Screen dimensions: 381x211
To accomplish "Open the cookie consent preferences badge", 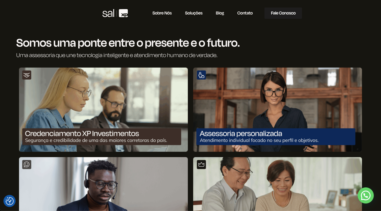I will click(9, 201).
